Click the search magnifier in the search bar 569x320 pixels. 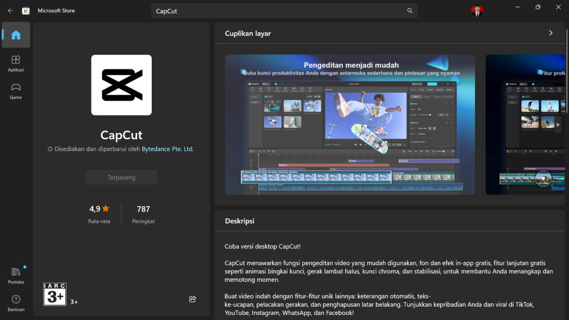pos(410,11)
